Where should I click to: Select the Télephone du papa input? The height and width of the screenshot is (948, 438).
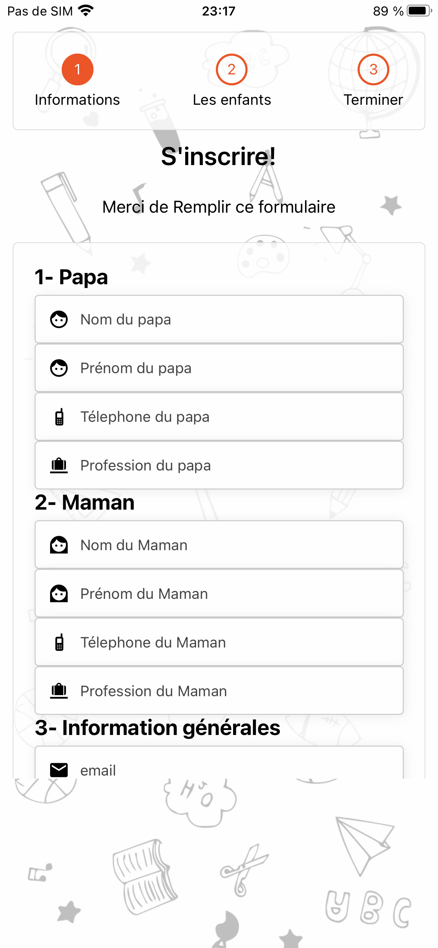point(219,417)
